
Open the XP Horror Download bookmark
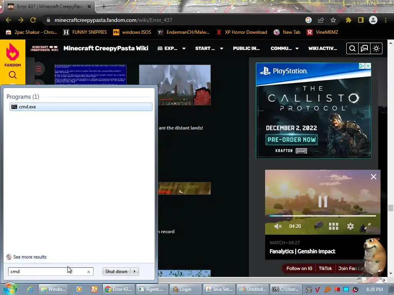point(242,32)
